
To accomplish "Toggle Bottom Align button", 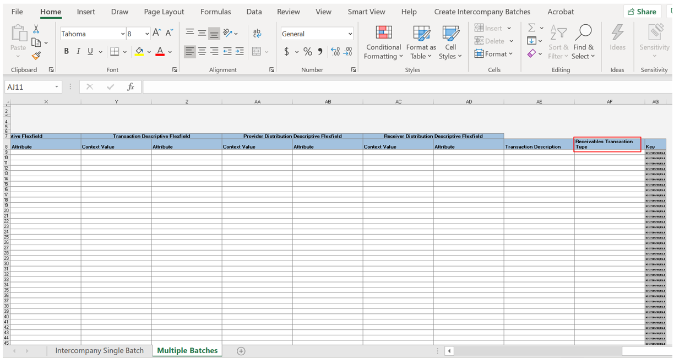I will tap(214, 34).
